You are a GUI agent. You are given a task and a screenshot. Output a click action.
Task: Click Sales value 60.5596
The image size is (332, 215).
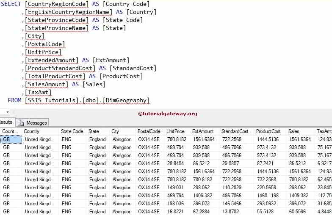pyautogui.click(x=297, y=212)
